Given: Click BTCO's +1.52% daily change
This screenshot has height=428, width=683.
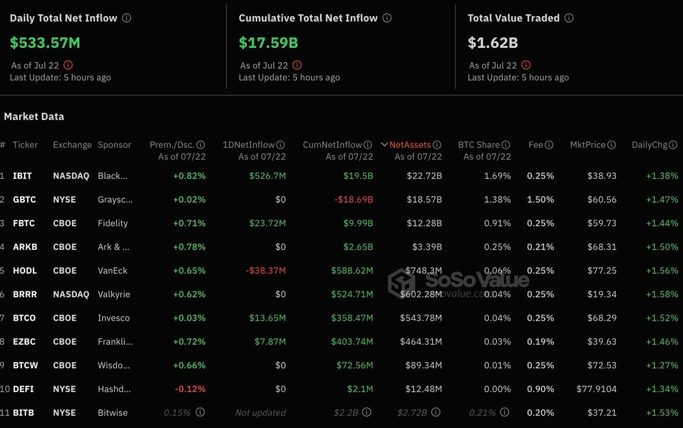Looking at the screenshot, I should [662, 318].
